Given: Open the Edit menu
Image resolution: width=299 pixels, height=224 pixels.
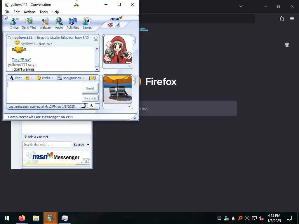Looking at the screenshot, I should click(17, 12).
